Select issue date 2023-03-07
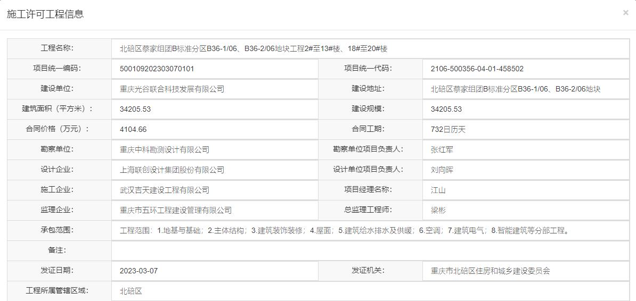This screenshot has width=636, height=301. click(x=138, y=271)
